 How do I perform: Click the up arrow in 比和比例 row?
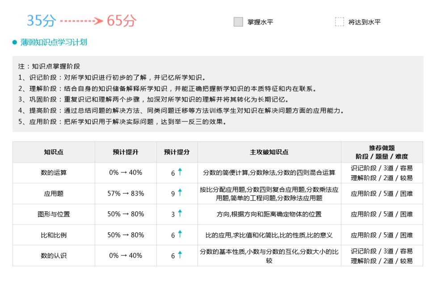180,234
